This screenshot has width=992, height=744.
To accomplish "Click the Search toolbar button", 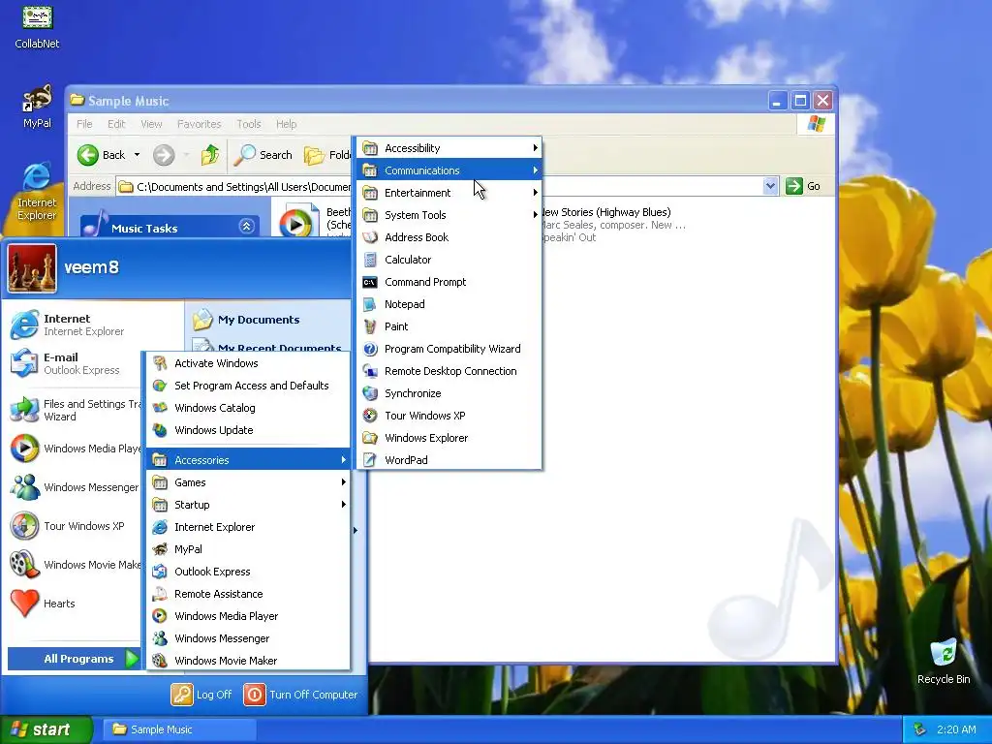I will click(x=263, y=154).
